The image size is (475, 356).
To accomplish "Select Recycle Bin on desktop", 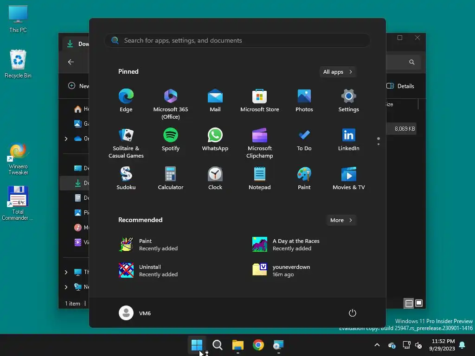I will tap(18, 64).
